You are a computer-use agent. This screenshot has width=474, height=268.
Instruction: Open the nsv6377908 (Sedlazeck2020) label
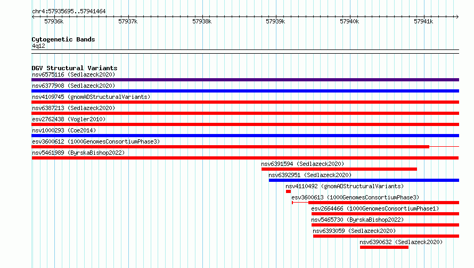pyautogui.click(x=73, y=86)
